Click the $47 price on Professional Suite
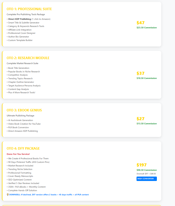 [140, 23]
